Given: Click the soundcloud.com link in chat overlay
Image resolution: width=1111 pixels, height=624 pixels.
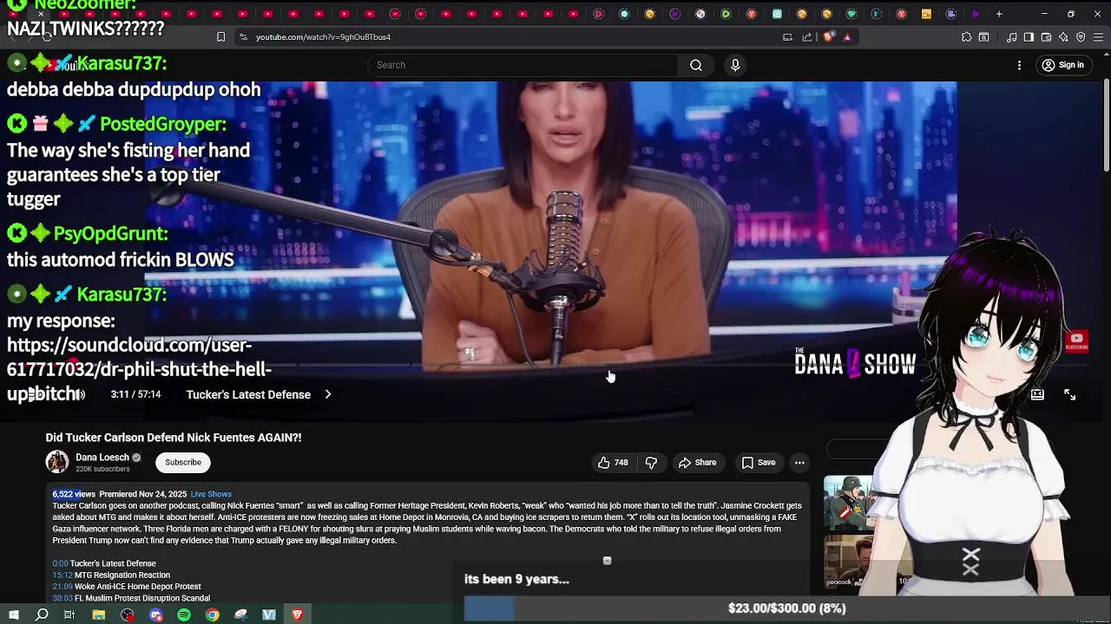Looking at the screenshot, I should pyautogui.click(x=139, y=369).
